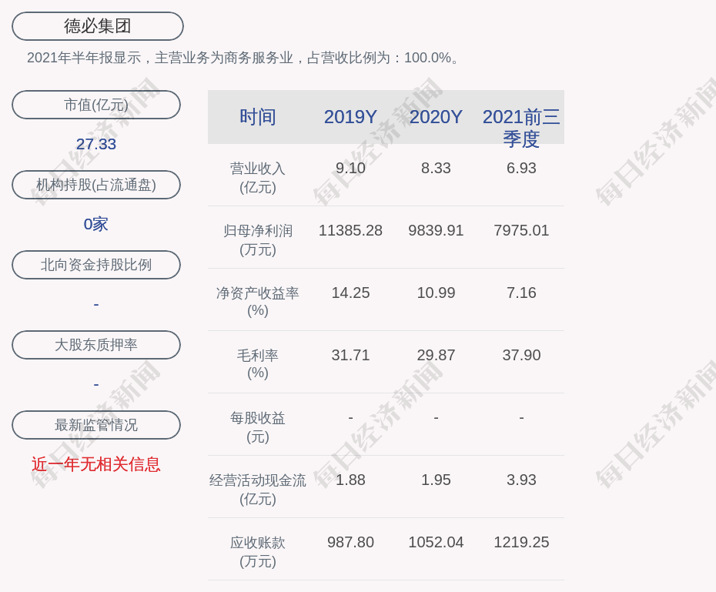Click the 市值(亿元) label pill
This screenshot has width=716, height=592.
tap(96, 105)
